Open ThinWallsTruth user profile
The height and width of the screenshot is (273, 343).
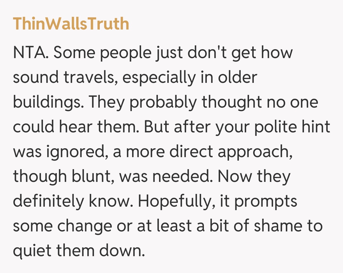pos(71,24)
